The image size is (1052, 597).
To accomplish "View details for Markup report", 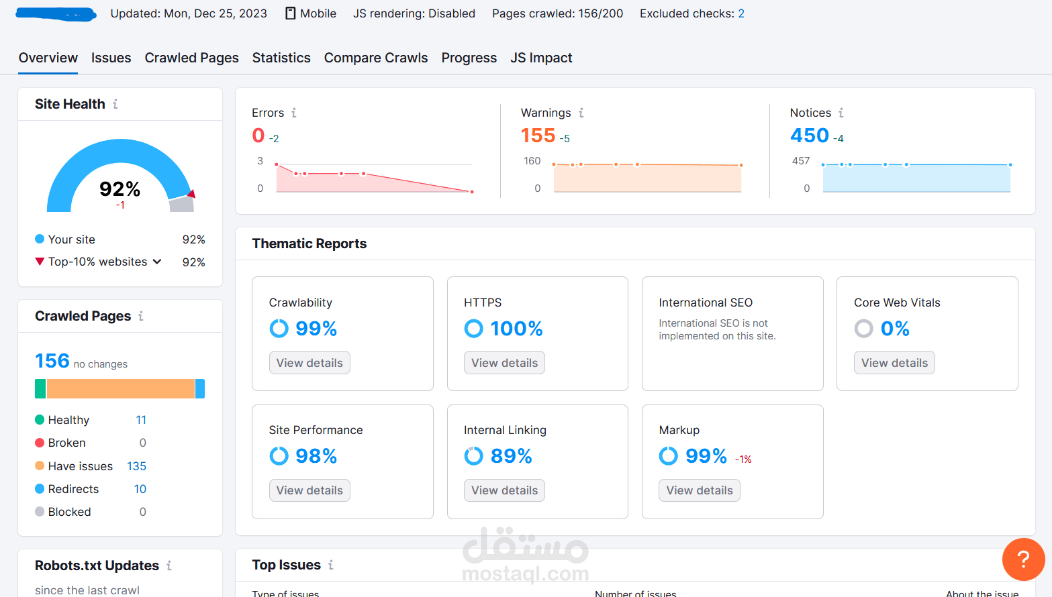I will [700, 490].
